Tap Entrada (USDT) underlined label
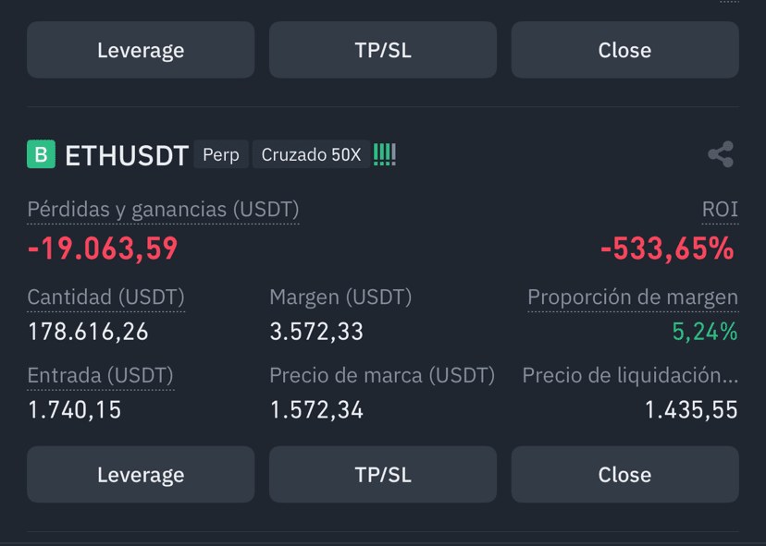 [x=101, y=375]
